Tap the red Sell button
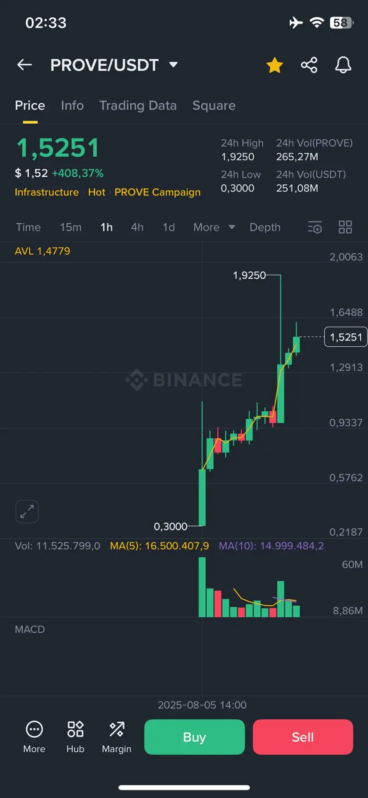The image size is (368, 798). (x=303, y=737)
